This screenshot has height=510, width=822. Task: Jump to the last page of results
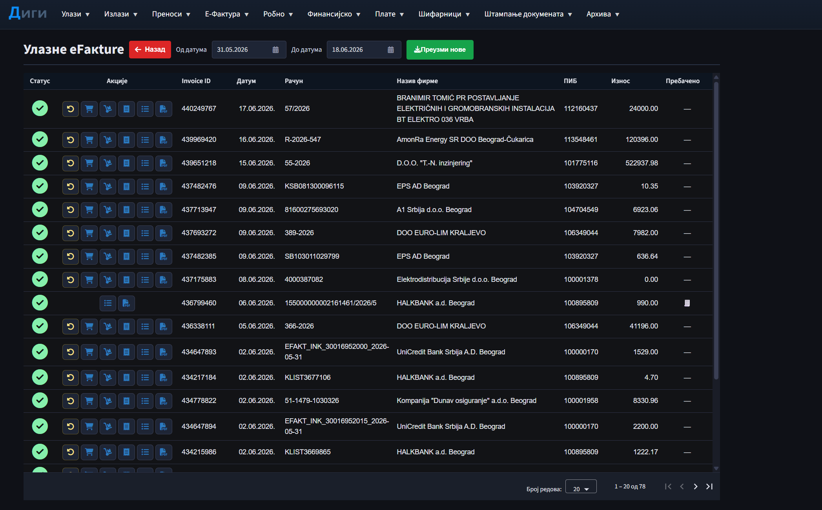tap(709, 486)
